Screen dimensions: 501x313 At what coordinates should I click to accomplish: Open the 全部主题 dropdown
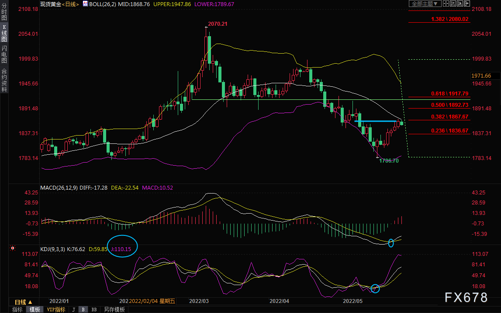pyautogui.click(x=425, y=3)
